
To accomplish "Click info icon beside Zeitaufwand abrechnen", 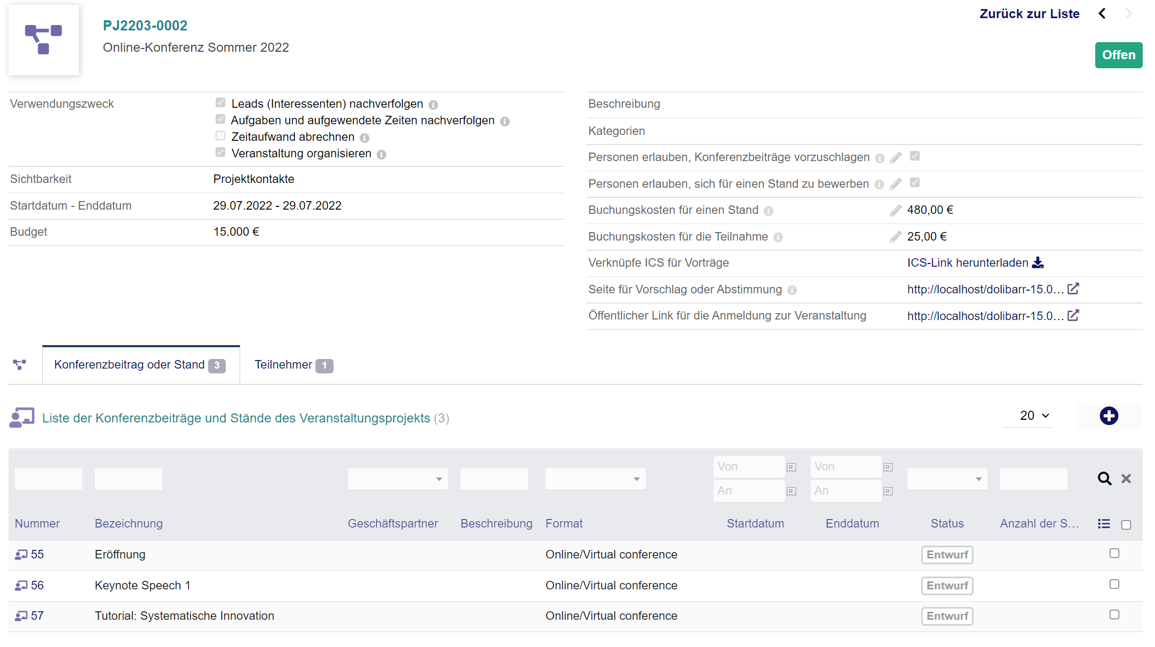I will [365, 138].
